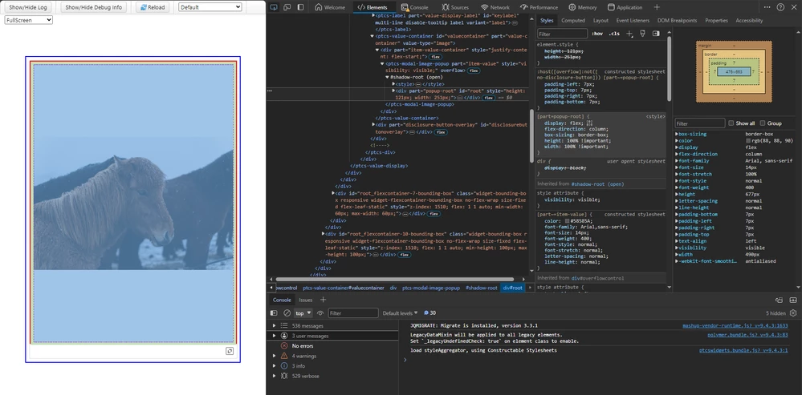The image size is (802, 395).
Task: Click the computed styles Filter field
Action: 700,123
